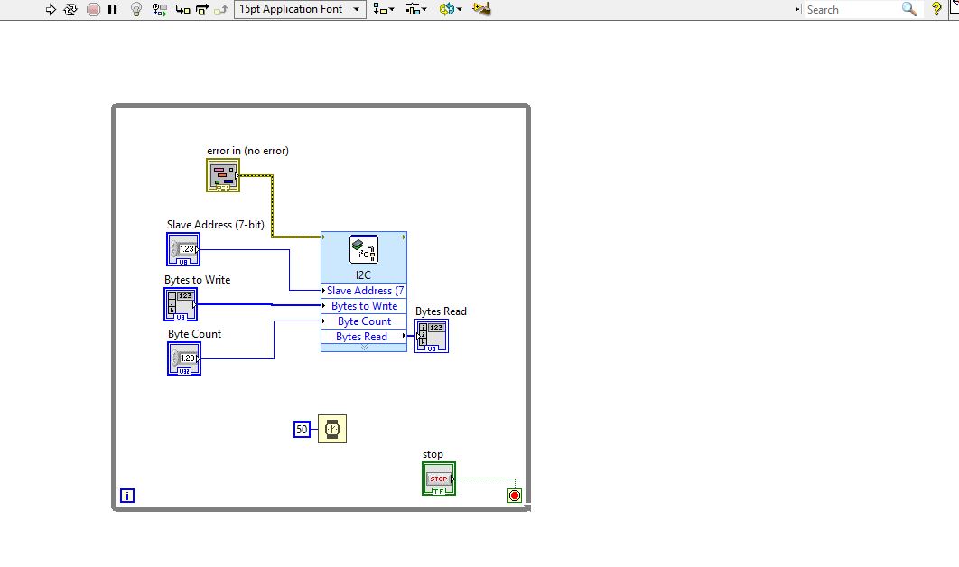The image size is (959, 567).
Task: Click the I2C node name text
Action: pyautogui.click(x=363, y=274)
